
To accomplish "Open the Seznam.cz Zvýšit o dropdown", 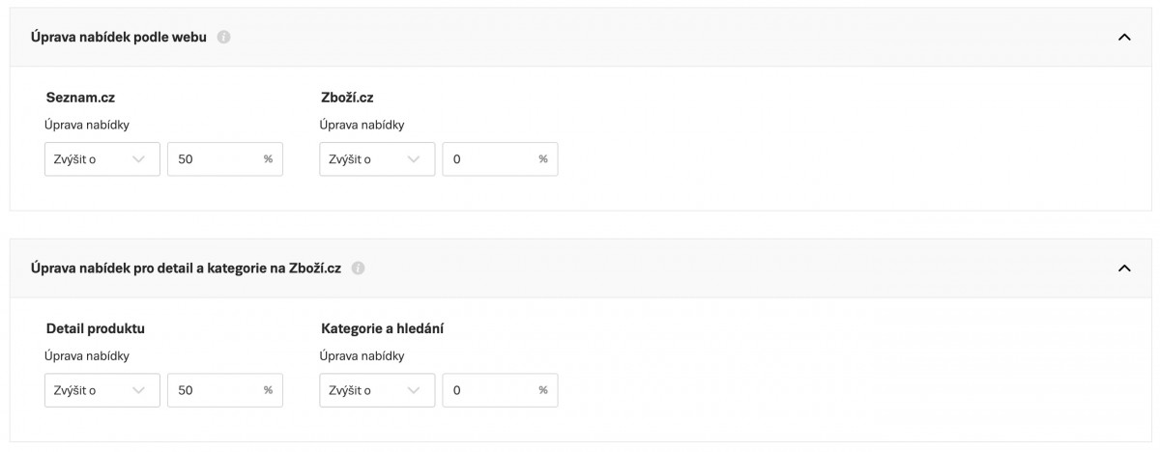I will [x=102, y=159].
